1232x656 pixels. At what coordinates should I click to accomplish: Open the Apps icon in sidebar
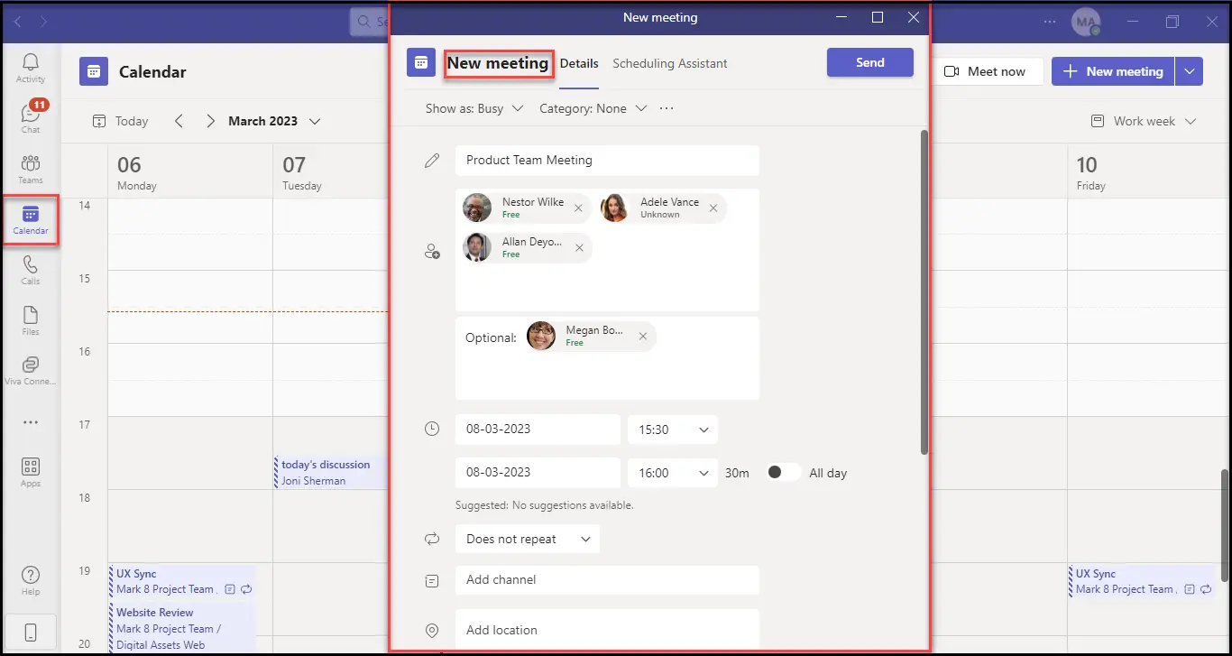[x=31, y=472]
